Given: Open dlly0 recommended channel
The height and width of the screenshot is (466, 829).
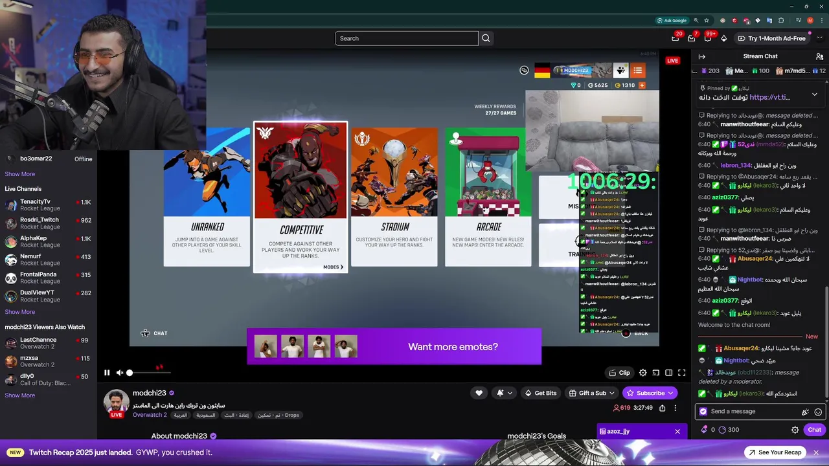Looking at the screenshot, I should coord(49,379).
